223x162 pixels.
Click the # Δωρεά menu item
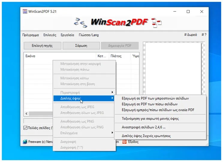click(191, 35)
